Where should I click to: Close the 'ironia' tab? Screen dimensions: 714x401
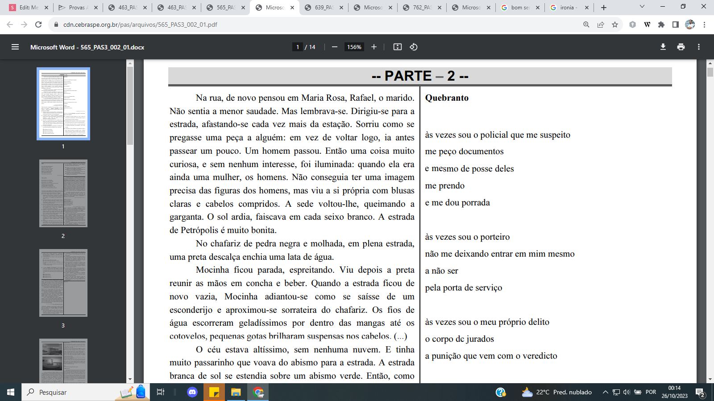pos(587,8)
